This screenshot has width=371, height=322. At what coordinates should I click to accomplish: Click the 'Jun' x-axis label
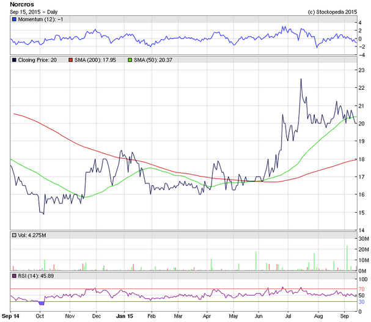(259, 317)
